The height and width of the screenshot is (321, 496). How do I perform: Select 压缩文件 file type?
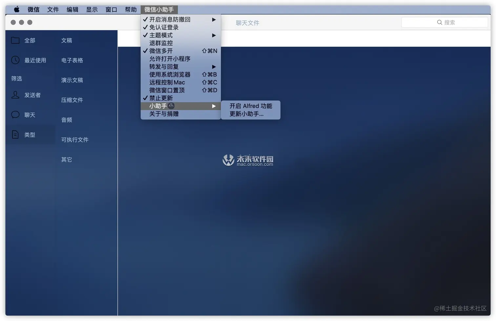coord(72,100)
